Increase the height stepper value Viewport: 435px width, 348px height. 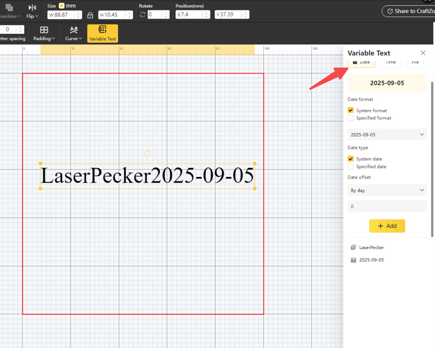pyautogui.click(x=129, y=12)
